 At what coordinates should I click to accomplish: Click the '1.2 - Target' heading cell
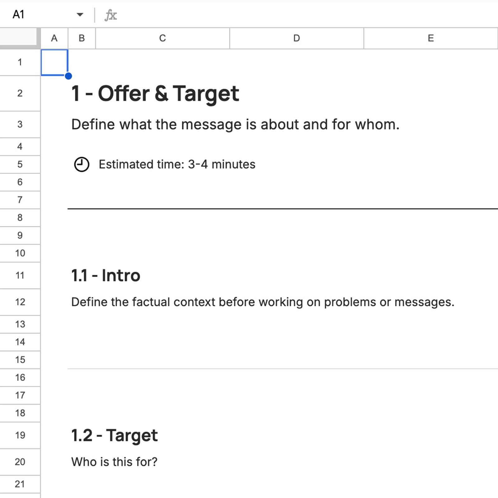(115, 435)
